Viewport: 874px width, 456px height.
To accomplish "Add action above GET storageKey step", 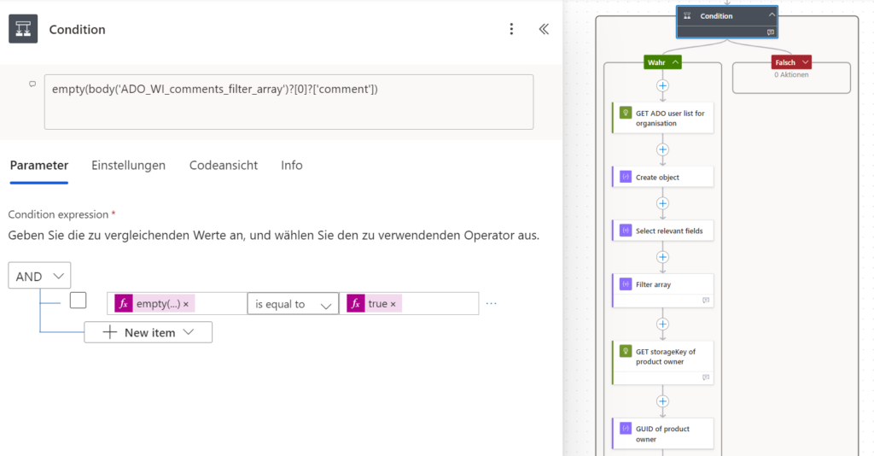I will 662,324.
